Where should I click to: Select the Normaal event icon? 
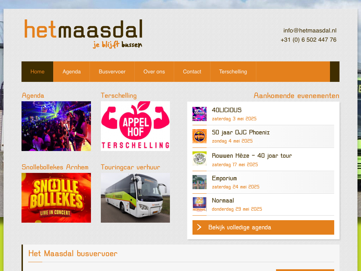[200, 204]
